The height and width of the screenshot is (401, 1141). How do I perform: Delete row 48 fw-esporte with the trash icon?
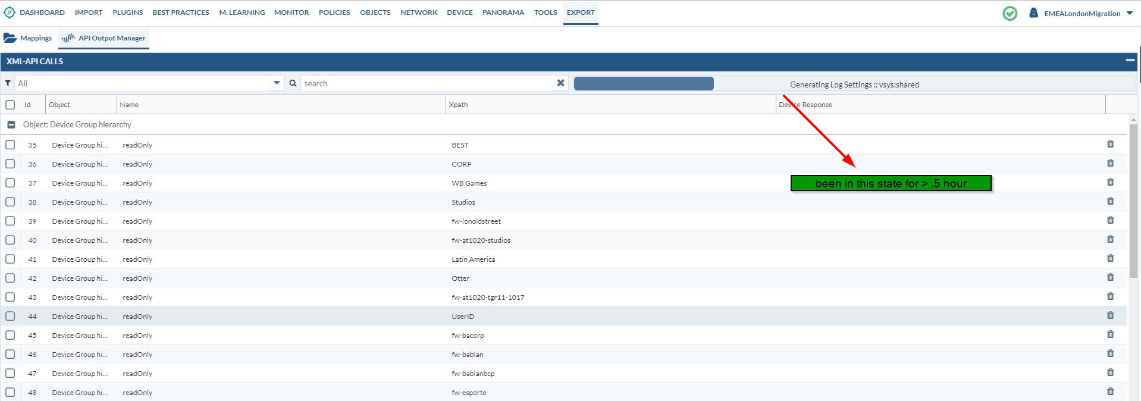[x=1110, y=391]
